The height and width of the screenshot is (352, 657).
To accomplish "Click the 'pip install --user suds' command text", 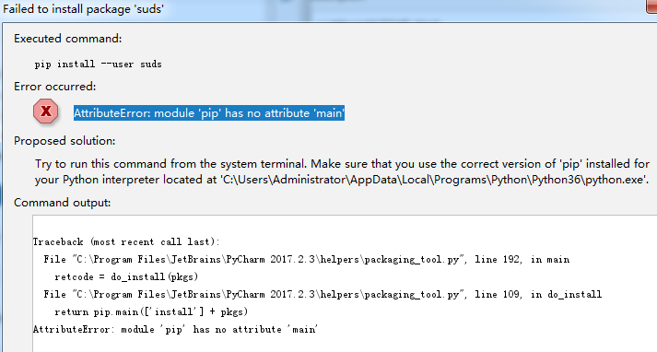I will click(98, 65).
